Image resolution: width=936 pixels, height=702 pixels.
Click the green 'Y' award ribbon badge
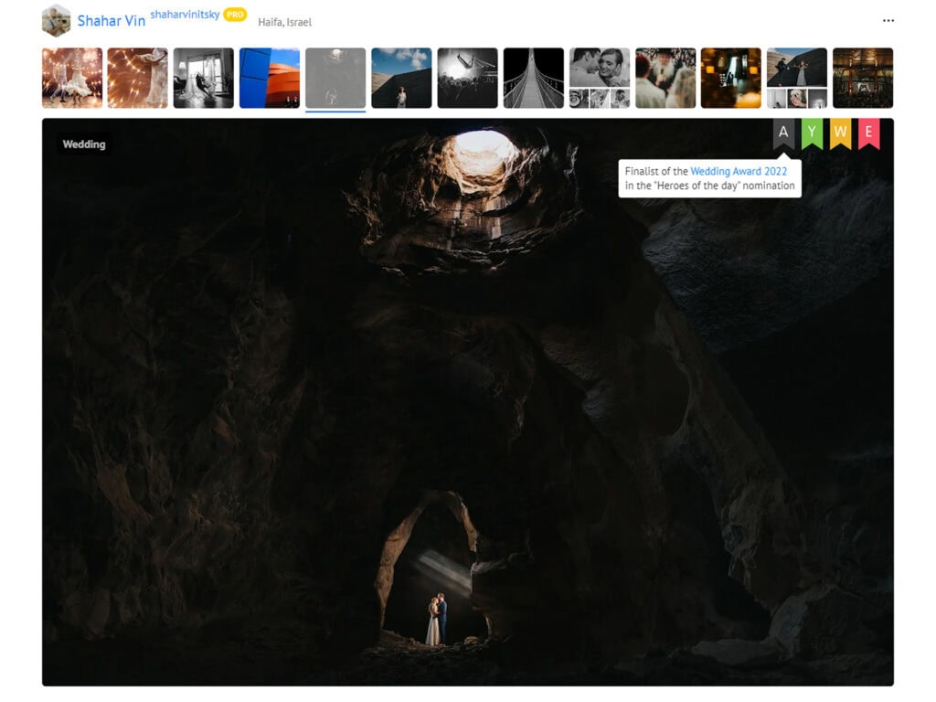point(812,133)
